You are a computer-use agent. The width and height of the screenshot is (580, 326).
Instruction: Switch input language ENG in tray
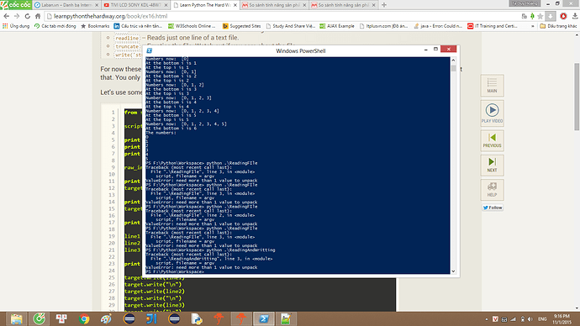pos(543,319)
